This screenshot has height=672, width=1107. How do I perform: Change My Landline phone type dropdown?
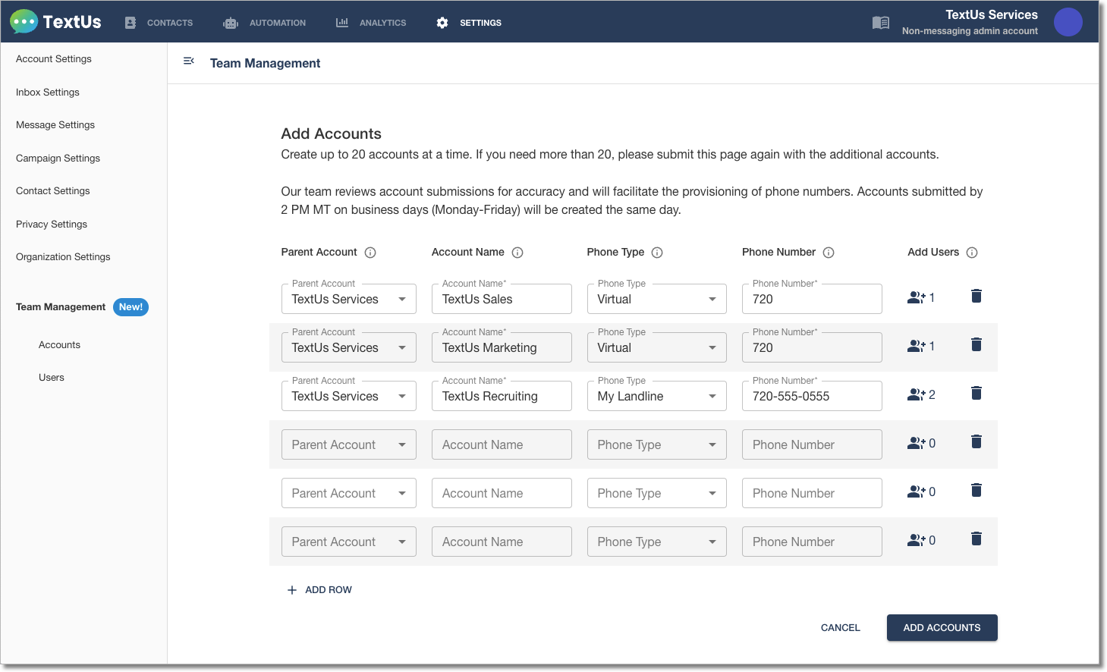(657, 396)
